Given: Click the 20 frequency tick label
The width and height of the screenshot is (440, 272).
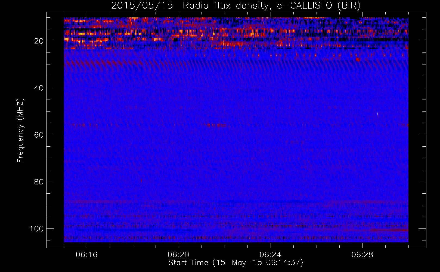Looking at the screenshot, I should [x=39, y=41].
